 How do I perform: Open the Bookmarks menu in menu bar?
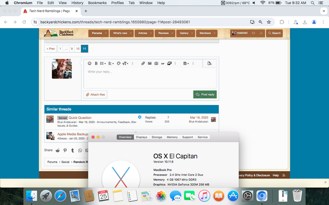pyautogui.click(x=97, y=3)
